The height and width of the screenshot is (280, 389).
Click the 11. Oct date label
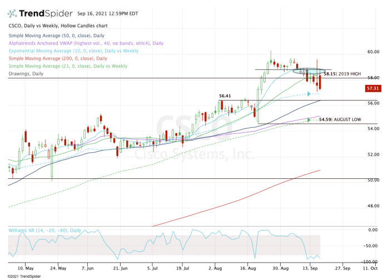click(x=370, y=268)
